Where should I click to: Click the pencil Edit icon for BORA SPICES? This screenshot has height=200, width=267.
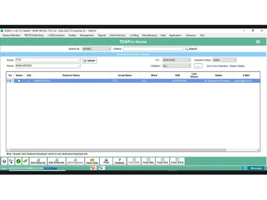tap(28, 81)
